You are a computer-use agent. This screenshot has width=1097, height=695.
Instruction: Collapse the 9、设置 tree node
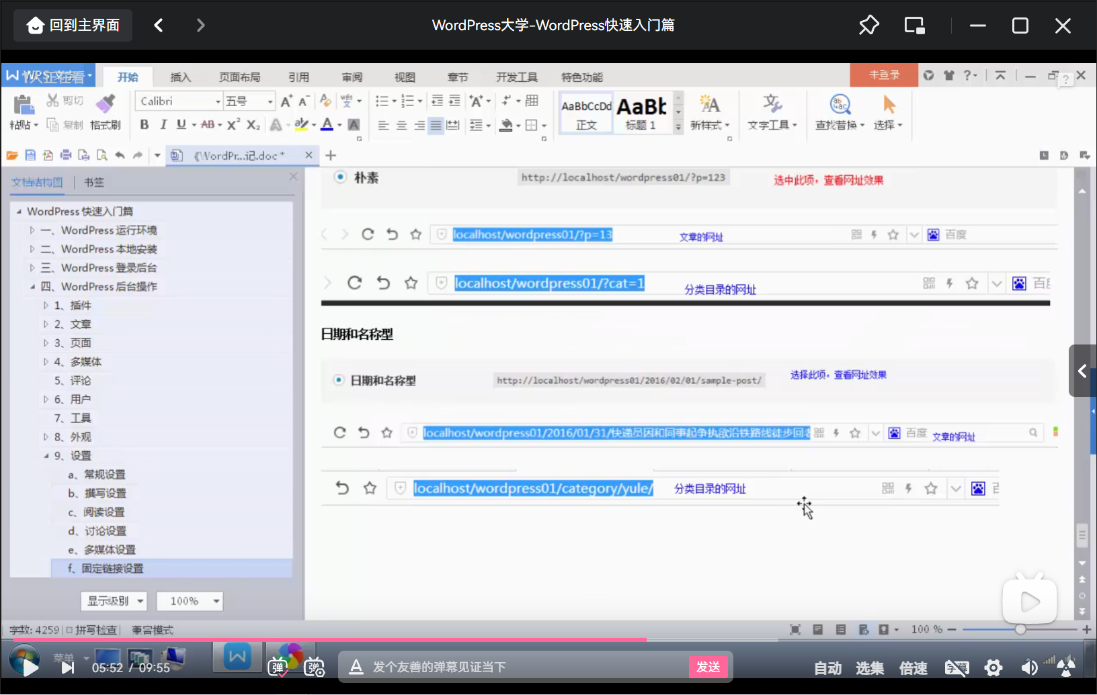point(46,456)
